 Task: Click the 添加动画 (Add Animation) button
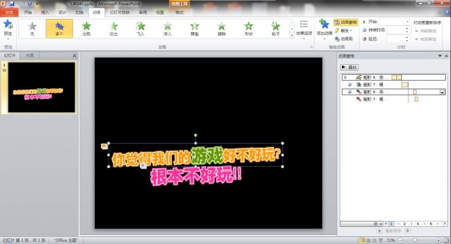(324, 28)
